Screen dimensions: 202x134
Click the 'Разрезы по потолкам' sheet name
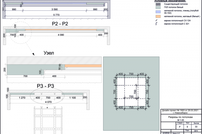(x=180, y=117)
